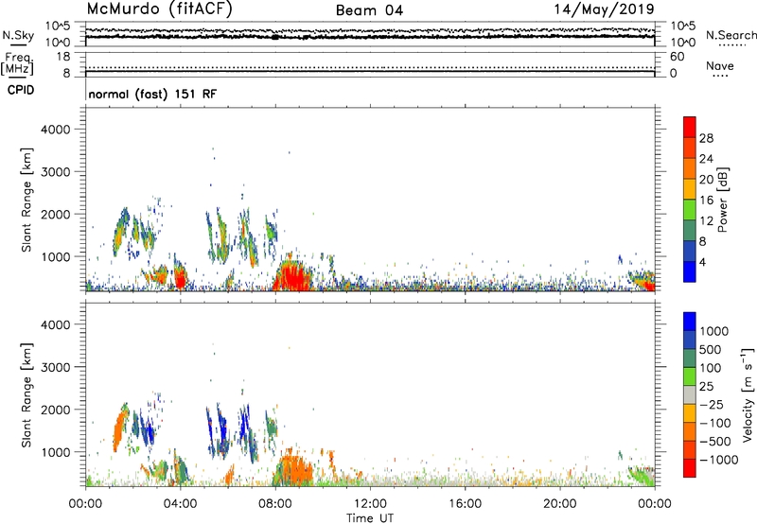Click the '4000' tick in the power panel

[55, 130]
